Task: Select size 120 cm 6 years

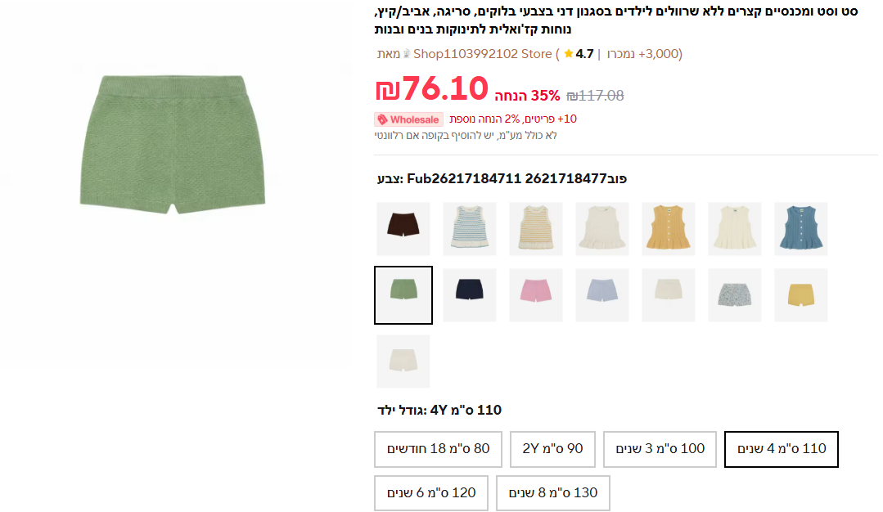Action: (x=431, y=493)
